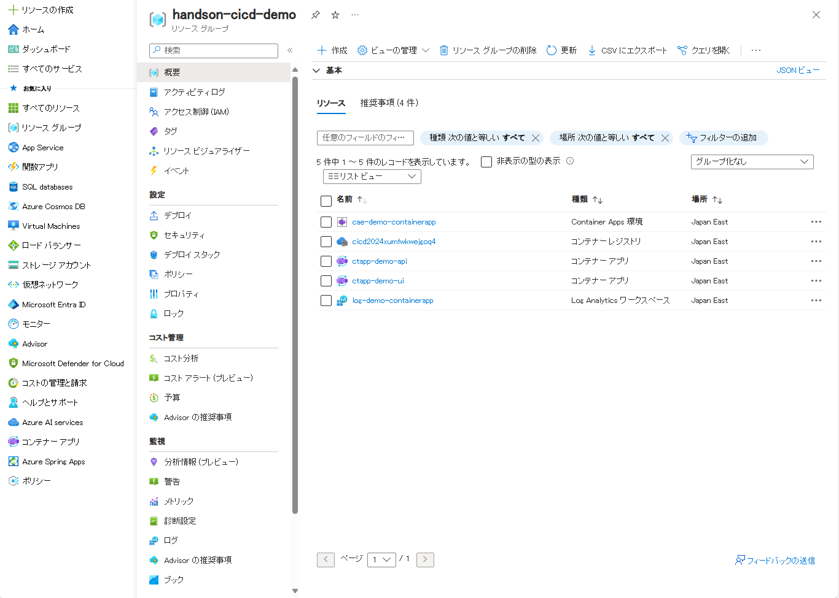This screenshot has height=598, width=839.
Task: Open ビューの管理 dropdown
Action: pyautogui.click(x=393, y=50)
